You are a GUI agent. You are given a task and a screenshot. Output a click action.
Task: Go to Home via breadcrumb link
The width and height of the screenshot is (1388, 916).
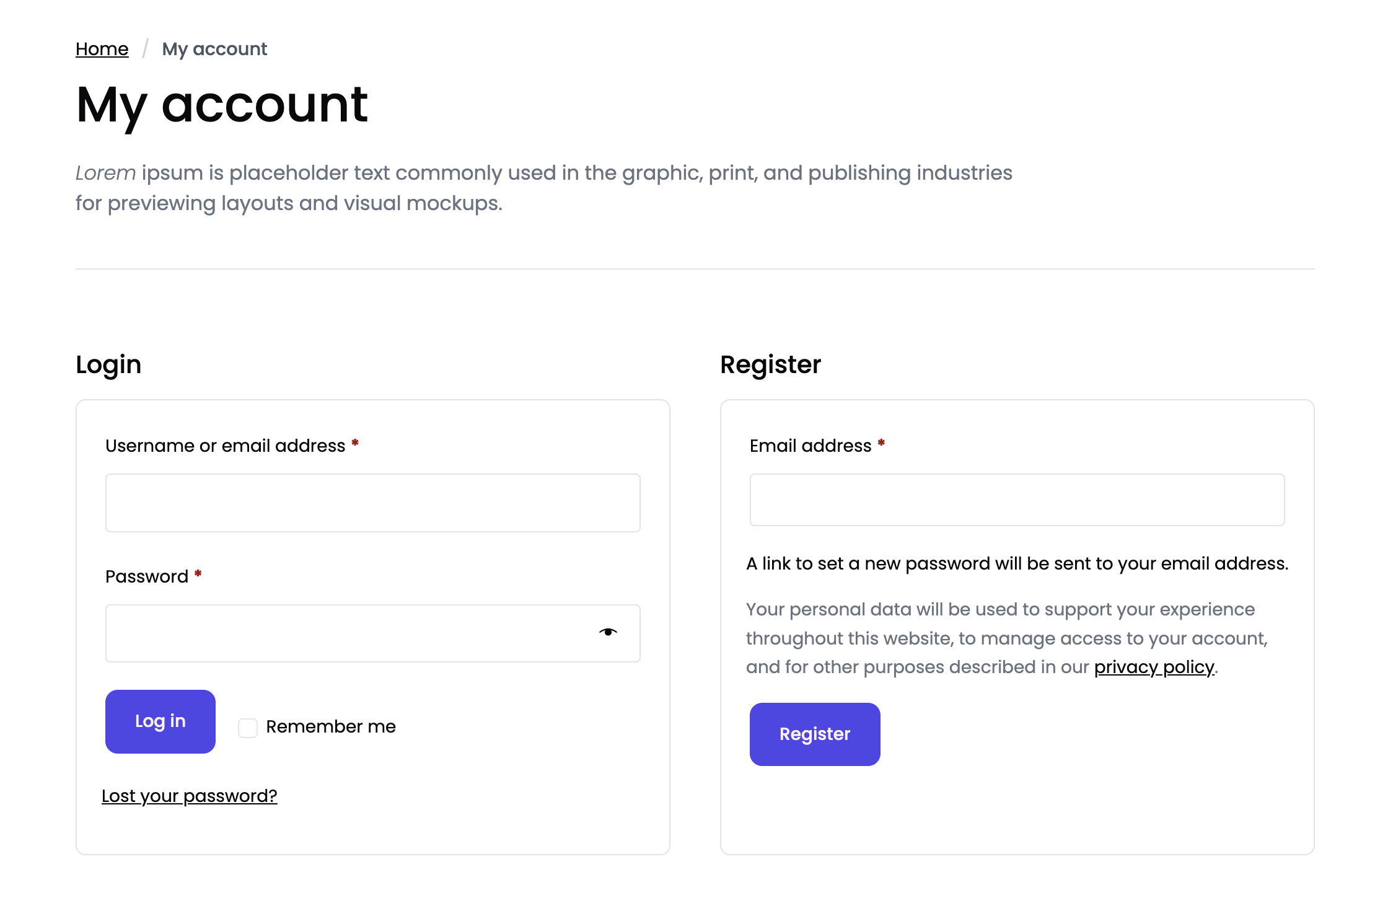click(x=102, y=49)
